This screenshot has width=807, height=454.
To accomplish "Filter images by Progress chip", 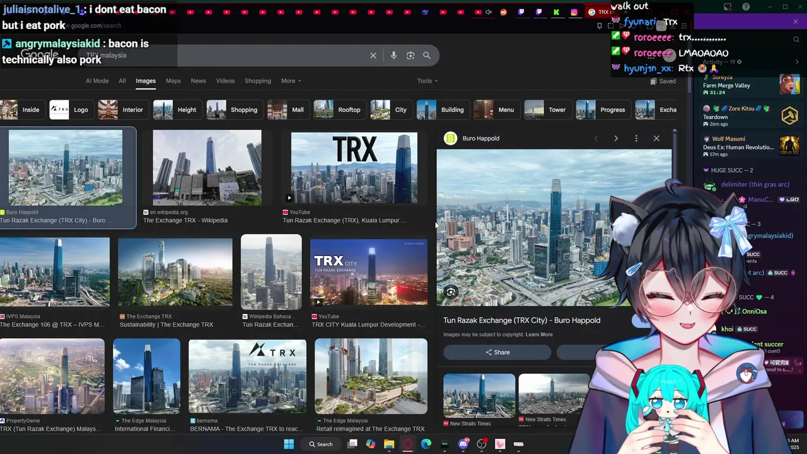I will (x=602, y=110).
